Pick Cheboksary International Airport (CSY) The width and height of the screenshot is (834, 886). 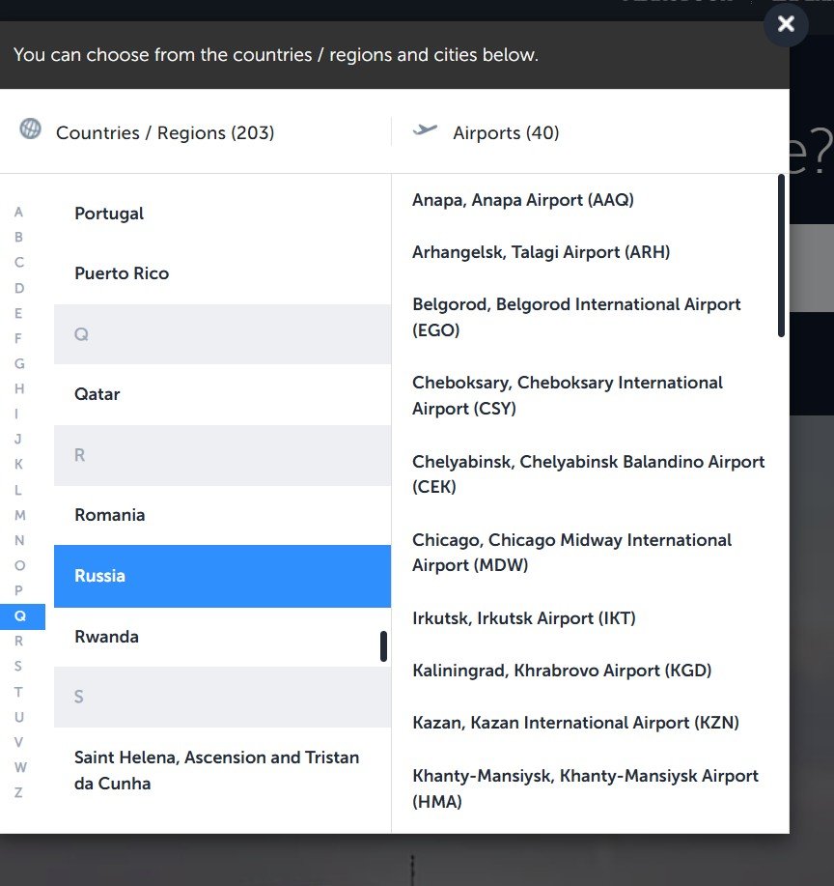pos(568,395)
